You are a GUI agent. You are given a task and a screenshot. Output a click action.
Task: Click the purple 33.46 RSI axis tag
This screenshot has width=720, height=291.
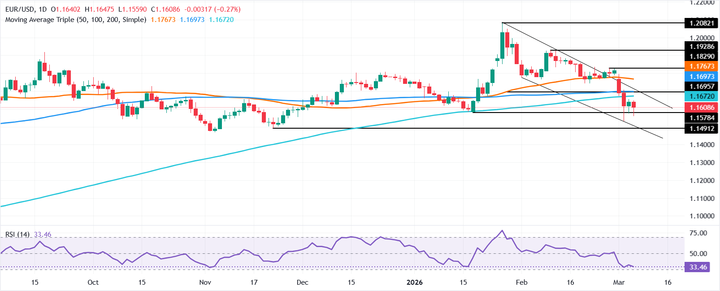tap(698, 267)
